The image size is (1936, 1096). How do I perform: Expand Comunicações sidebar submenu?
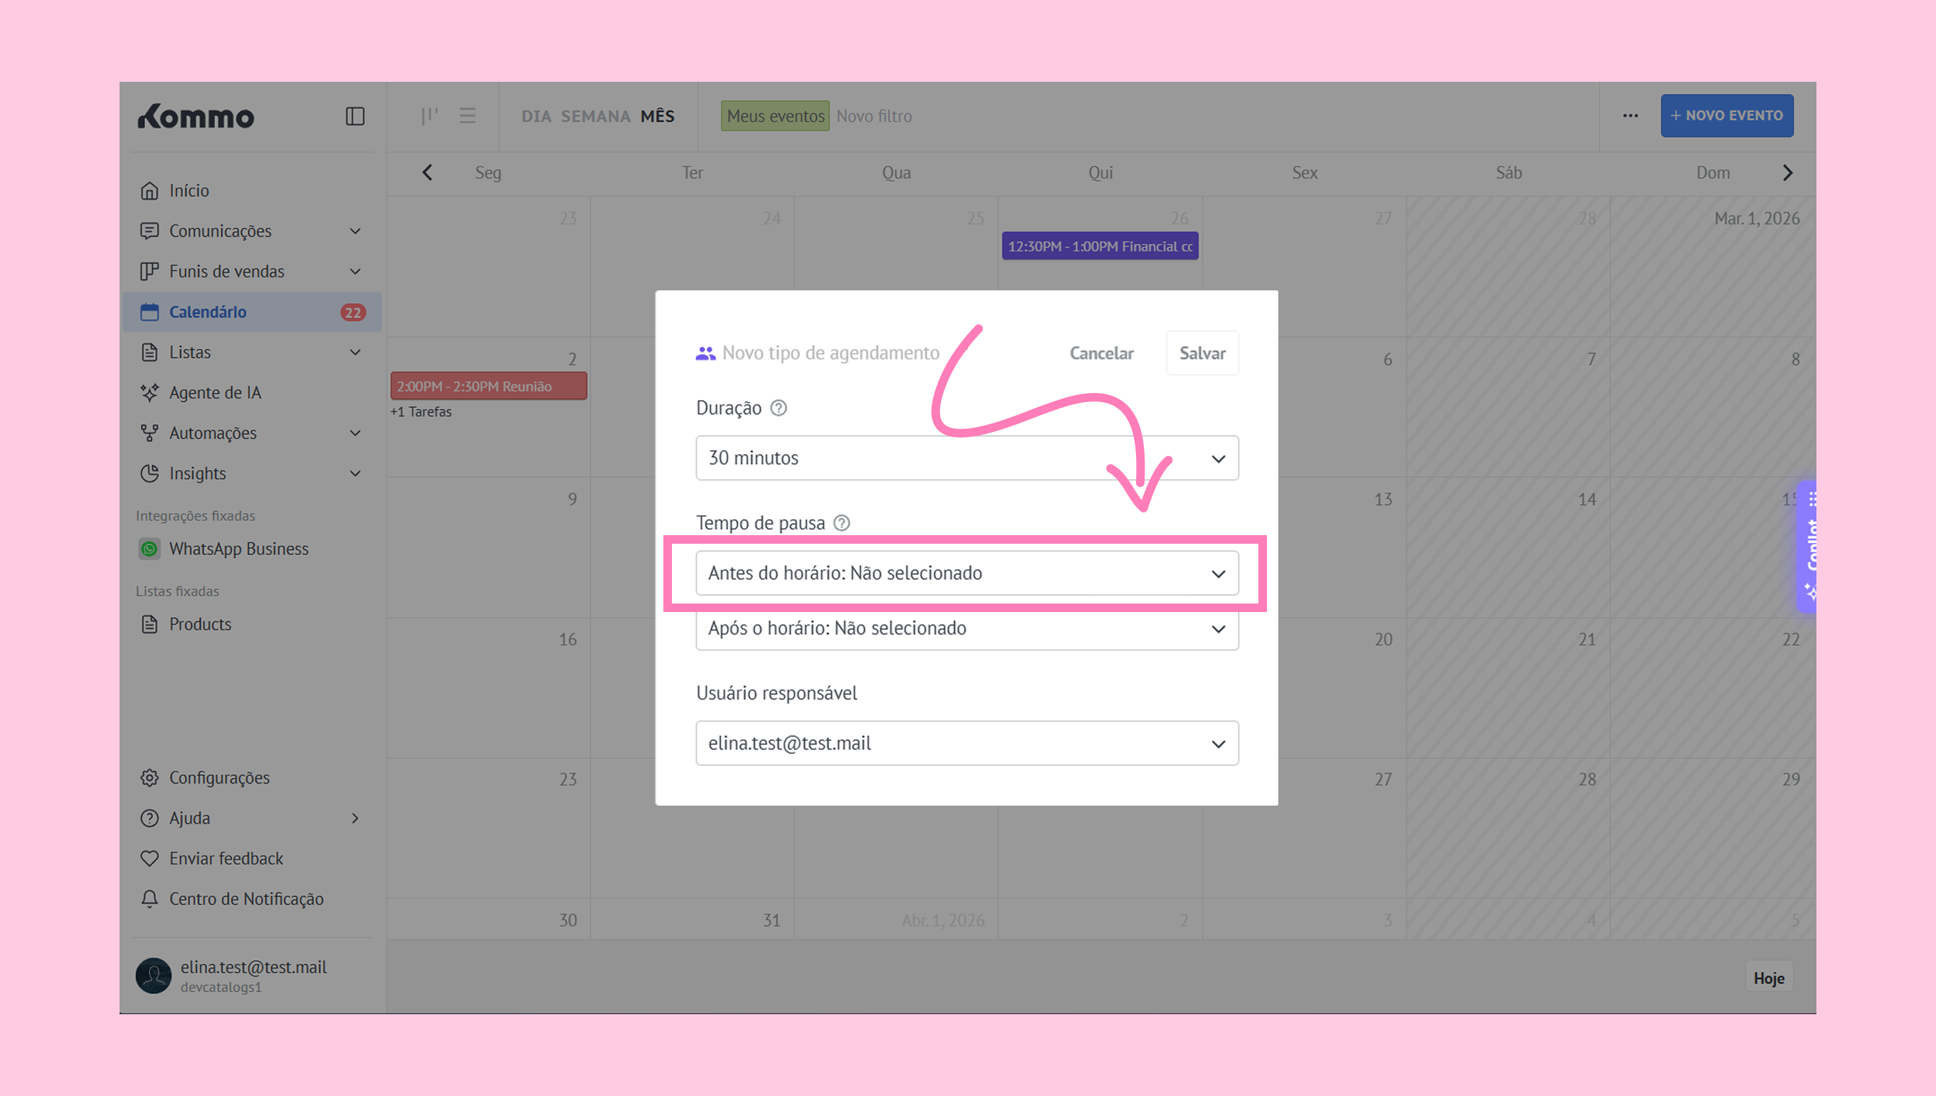(355, 231)
